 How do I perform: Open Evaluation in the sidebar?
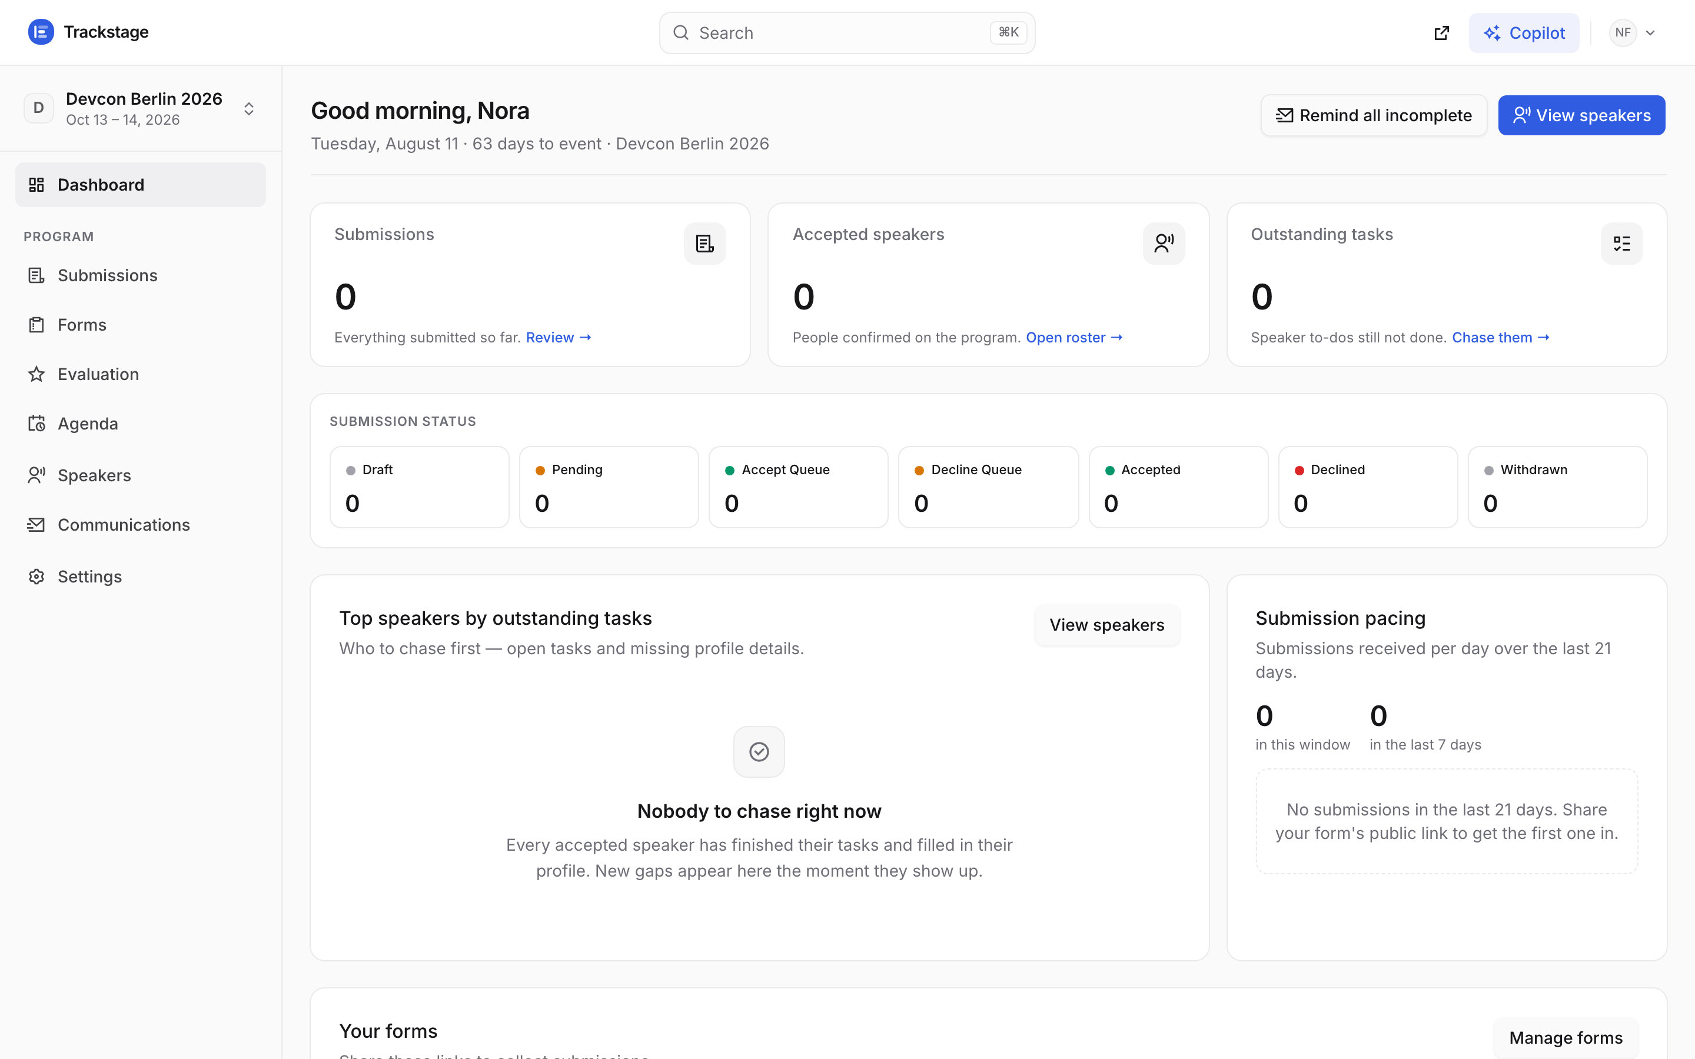(141, 374)
